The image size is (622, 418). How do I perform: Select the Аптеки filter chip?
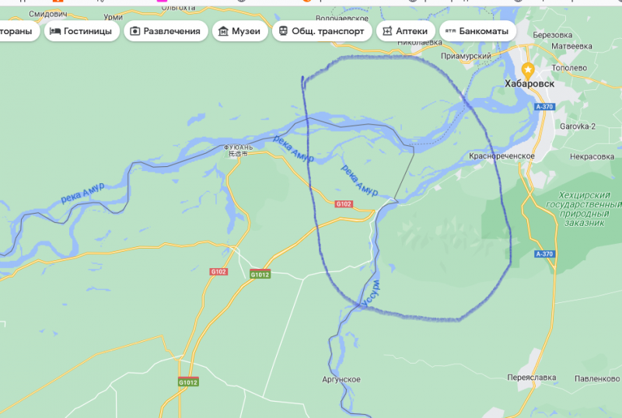pos(405,31)
